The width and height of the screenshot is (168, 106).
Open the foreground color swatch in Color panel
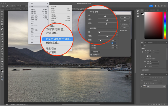coord(142,13)
